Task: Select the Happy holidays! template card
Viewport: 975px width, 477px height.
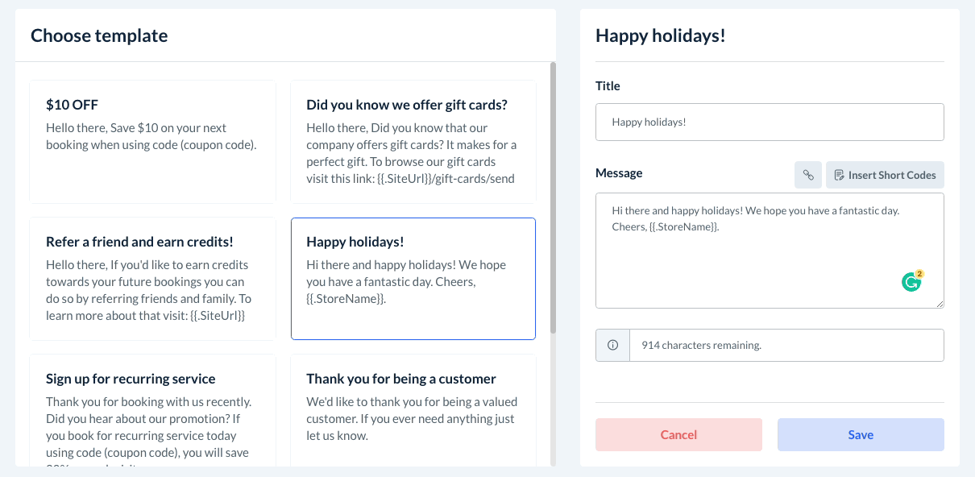Action: (x=413, y=278)
